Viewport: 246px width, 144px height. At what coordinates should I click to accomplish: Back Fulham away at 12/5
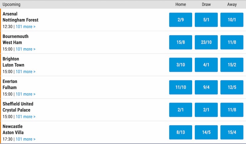tap(232, 87)
